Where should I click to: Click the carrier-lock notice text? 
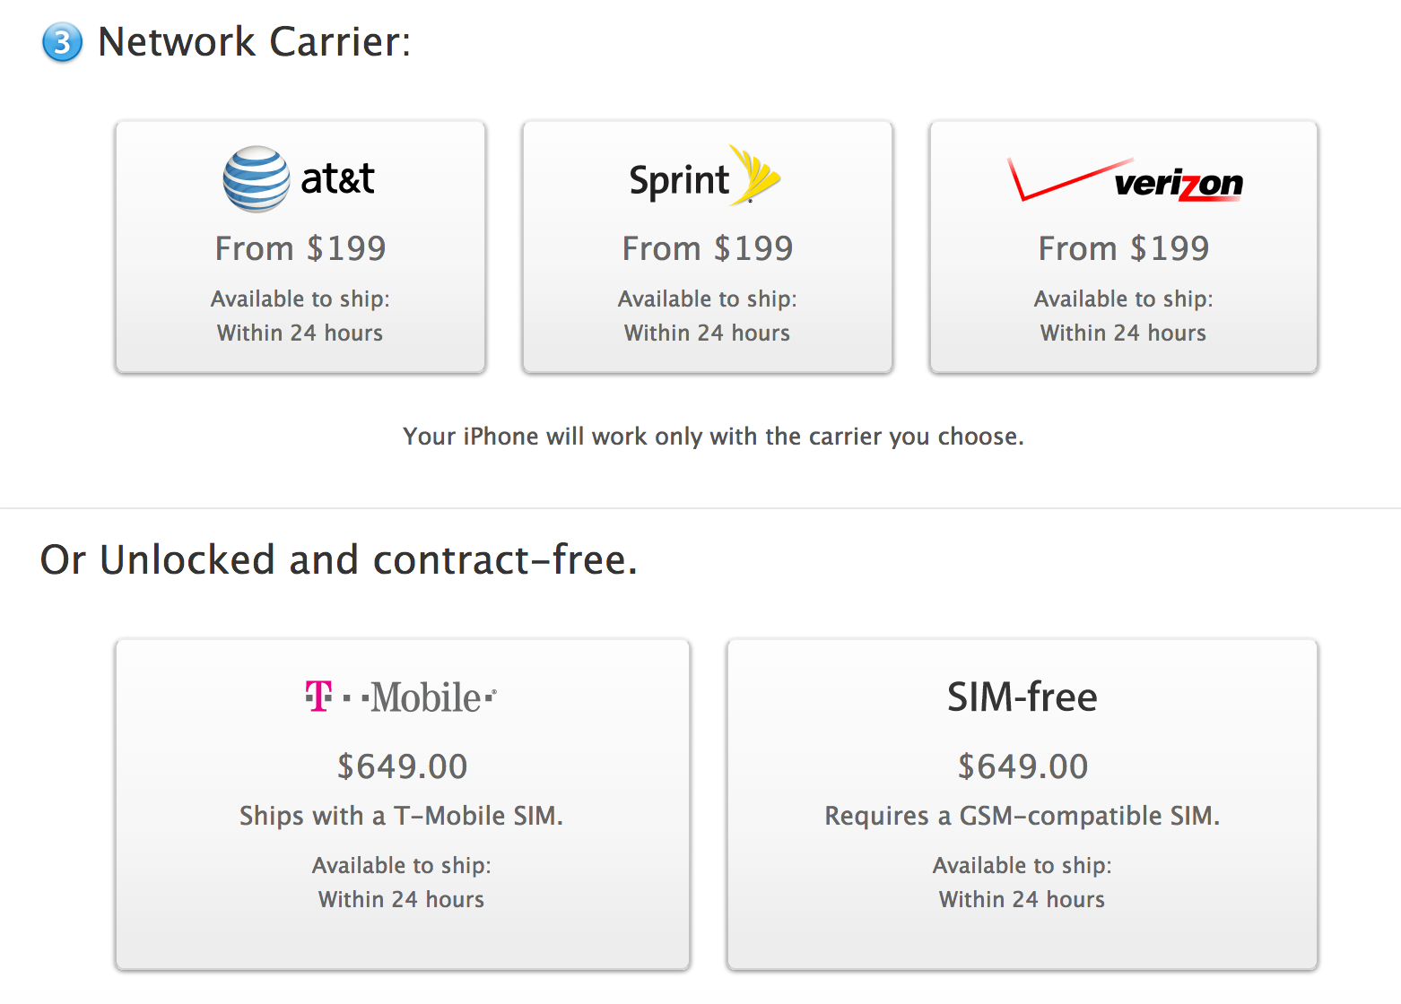713,437
